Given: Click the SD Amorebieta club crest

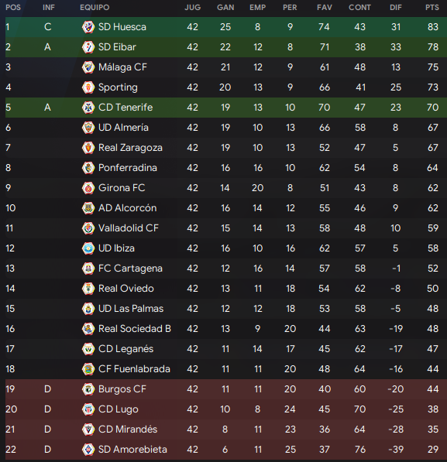Looking at the screenshot, I should coord(88,450).
